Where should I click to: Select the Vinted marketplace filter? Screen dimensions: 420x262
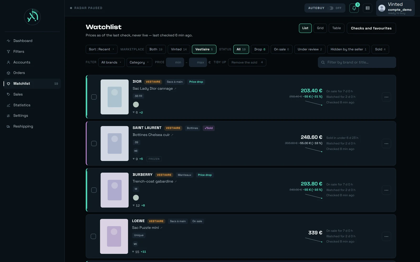(x=179, y=49)
